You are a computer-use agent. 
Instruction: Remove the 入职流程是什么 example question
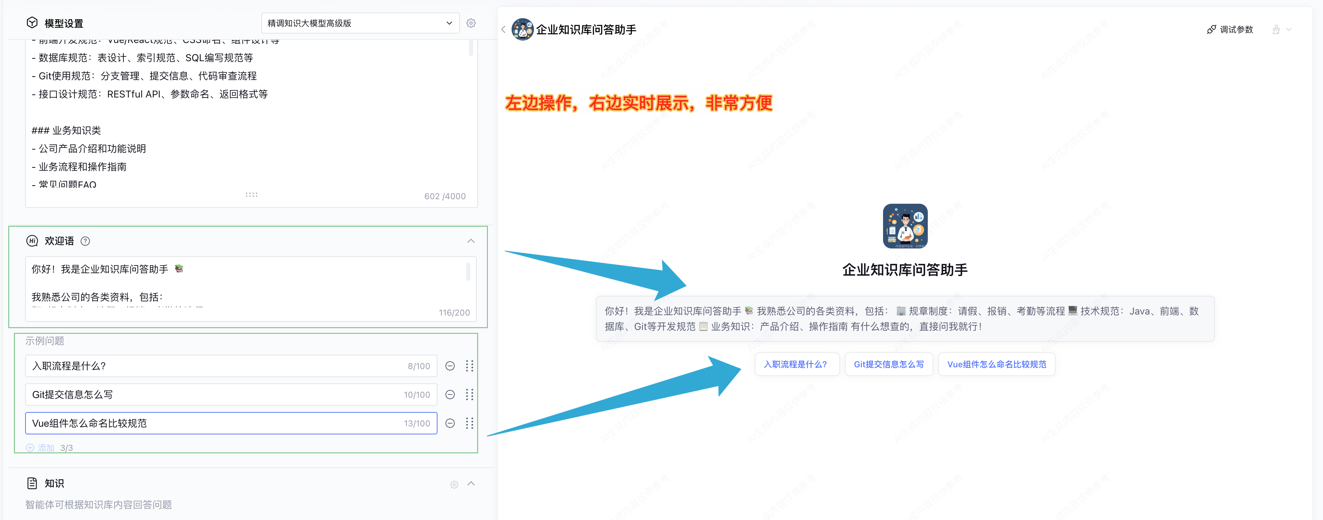click(450, 365)
